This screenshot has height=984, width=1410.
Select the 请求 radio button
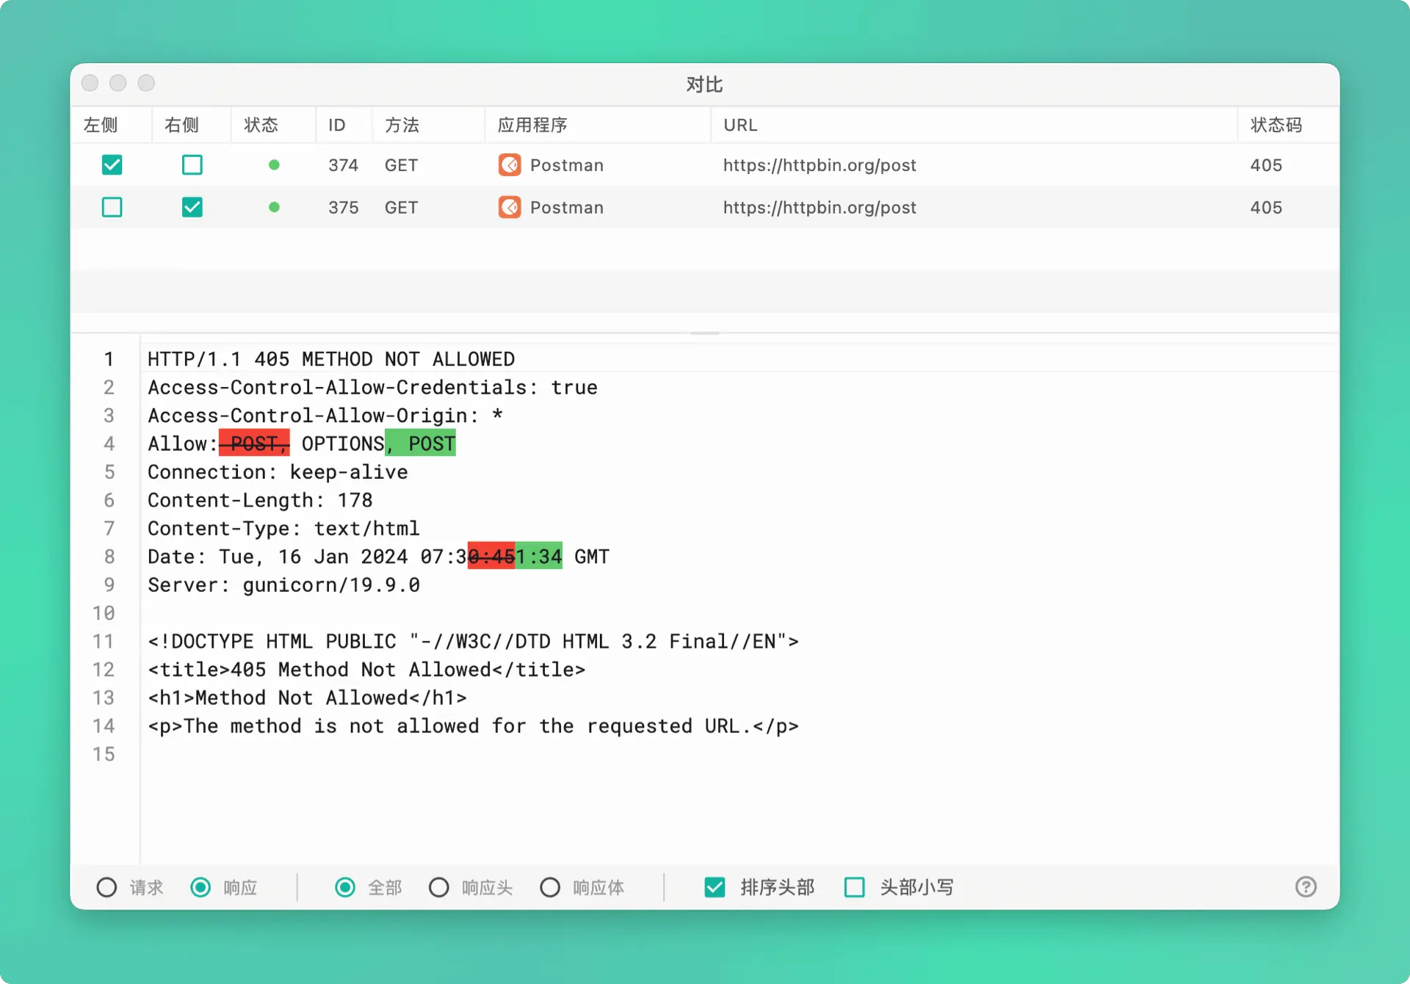click(106, 887)
